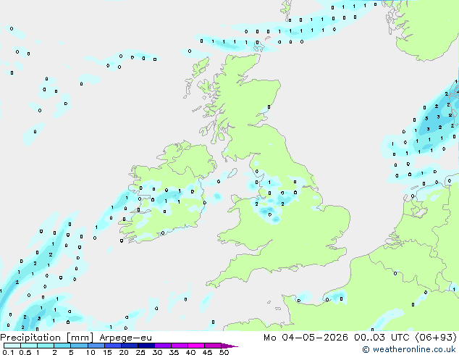
Task: Click the date 'Mo 04-05-2026' text
Action: (x=306, y=338)
